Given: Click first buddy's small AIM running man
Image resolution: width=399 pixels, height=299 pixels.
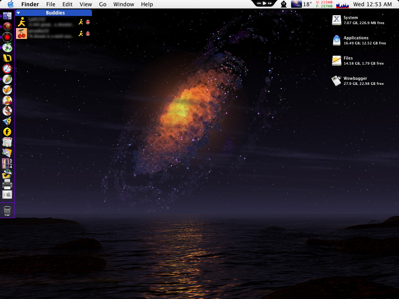Looking at the screenshot, I should pyautogui.click(x=81, y=22).
